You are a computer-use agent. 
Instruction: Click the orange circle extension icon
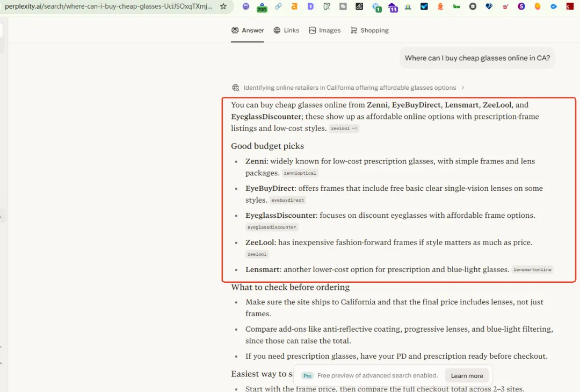tap(538, 6)
